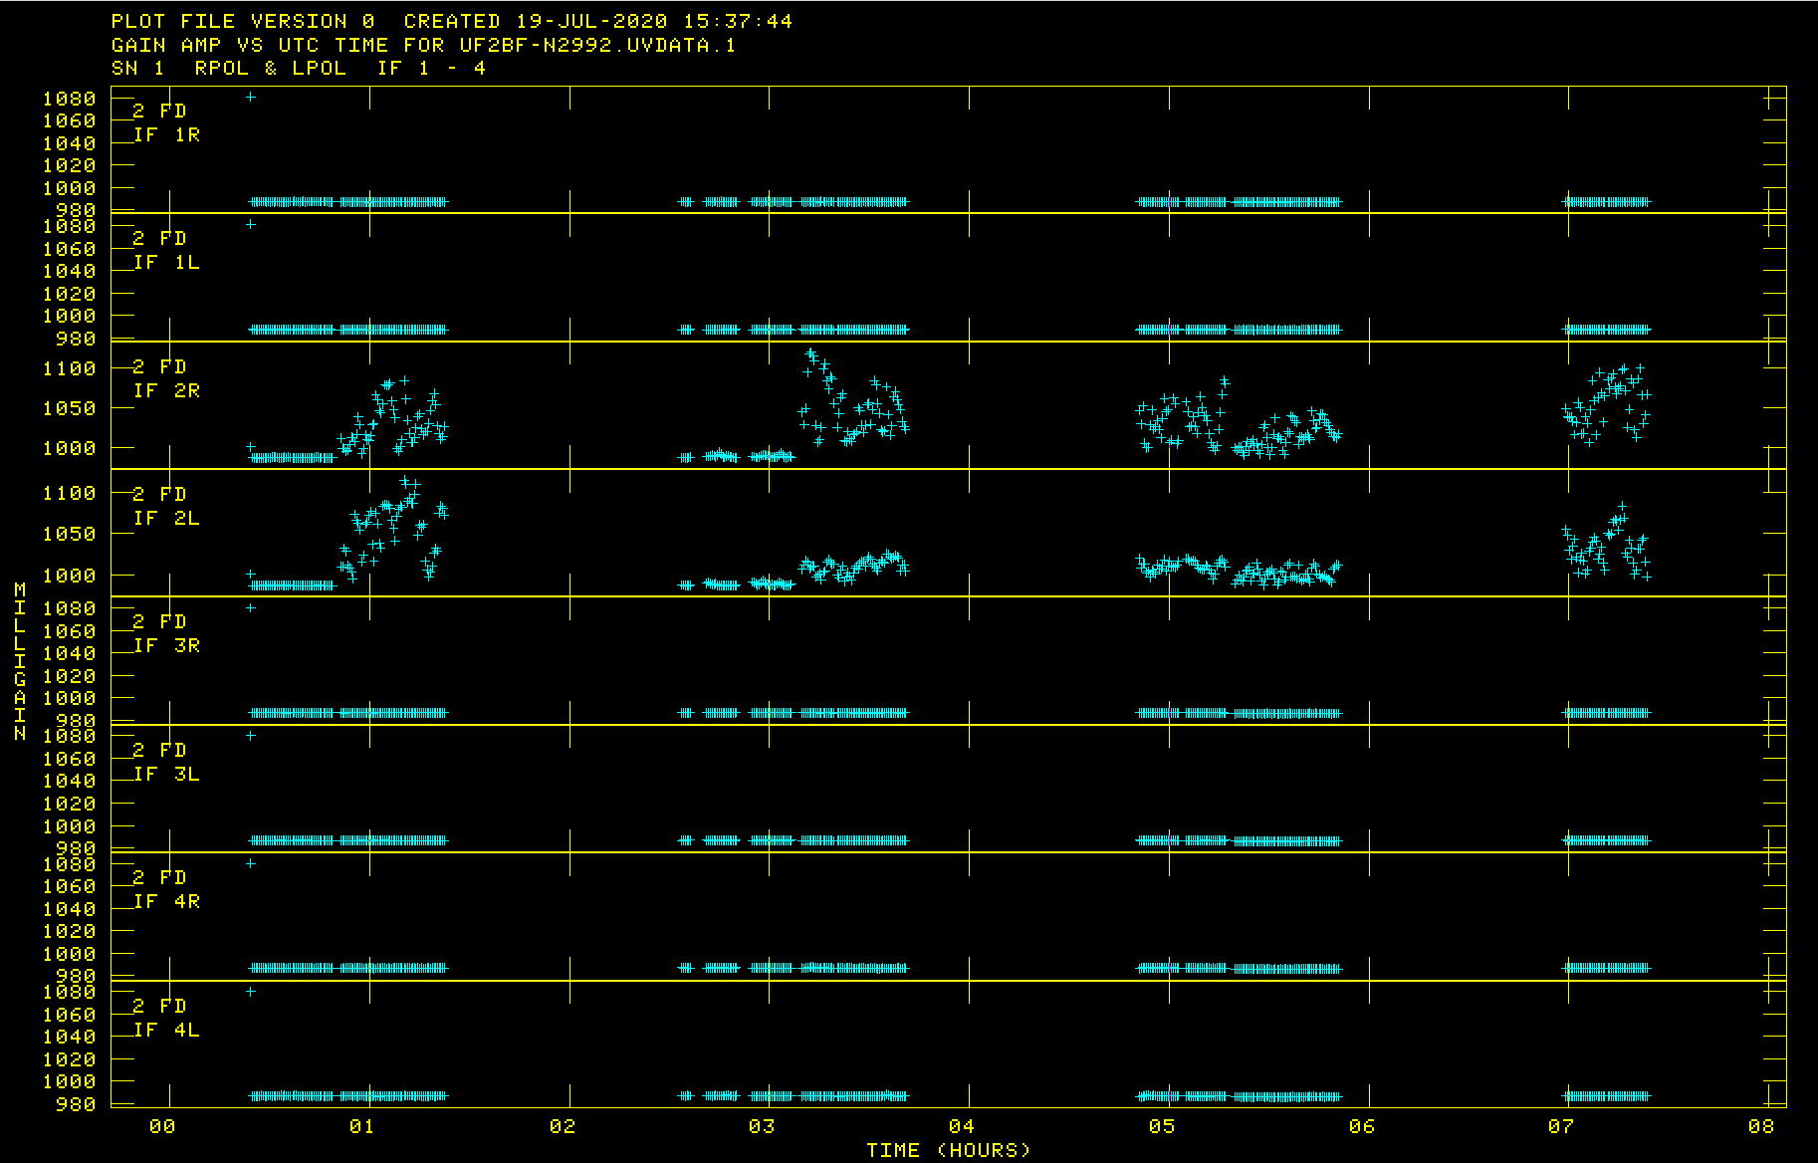This screenshot has height=1163, width=1818.
Task: Click the 01 hour tick label
Action: [x=361, y=1126]
